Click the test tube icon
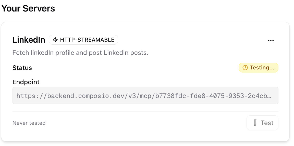The width and height of the screenshot is (294, 146). (x=255, y=123)
